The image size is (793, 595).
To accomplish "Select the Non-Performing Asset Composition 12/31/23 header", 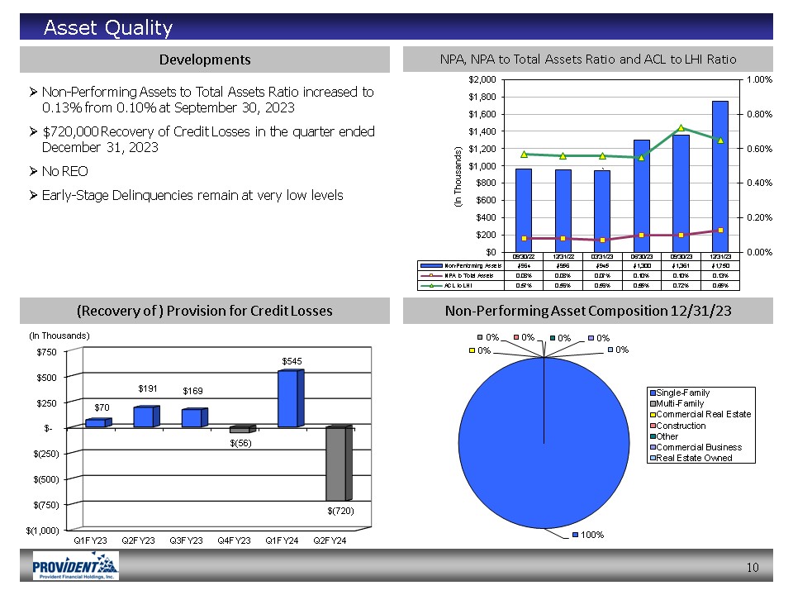I will coord(587,311).
